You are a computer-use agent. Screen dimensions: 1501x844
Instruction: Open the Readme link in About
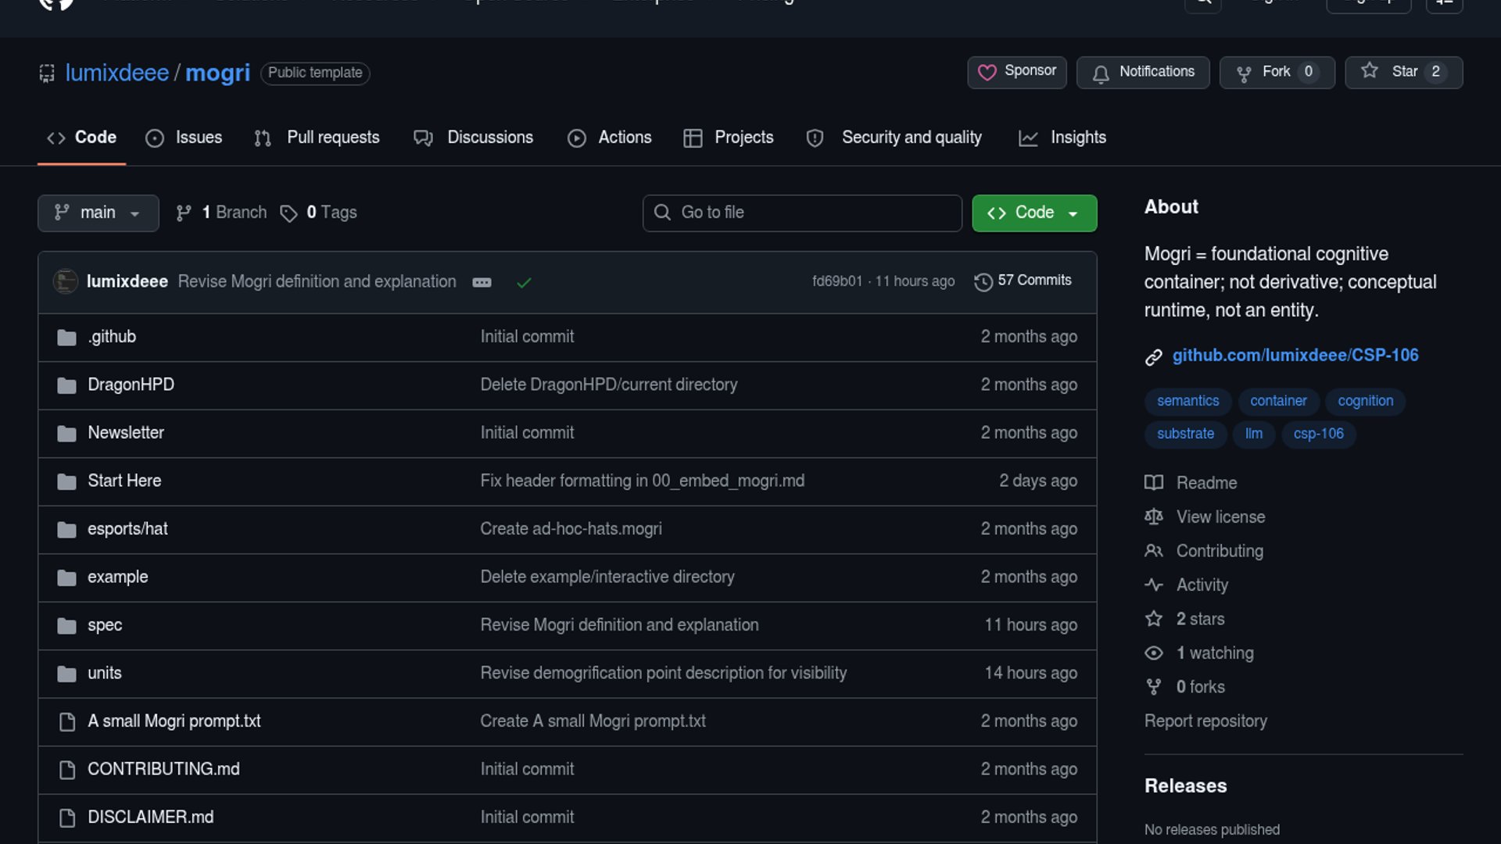click(x=1206, y=483)
